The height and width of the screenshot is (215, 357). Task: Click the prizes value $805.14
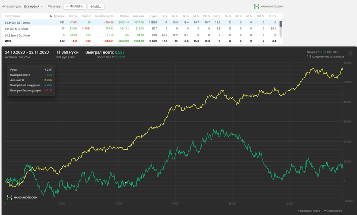coord(123,23)
